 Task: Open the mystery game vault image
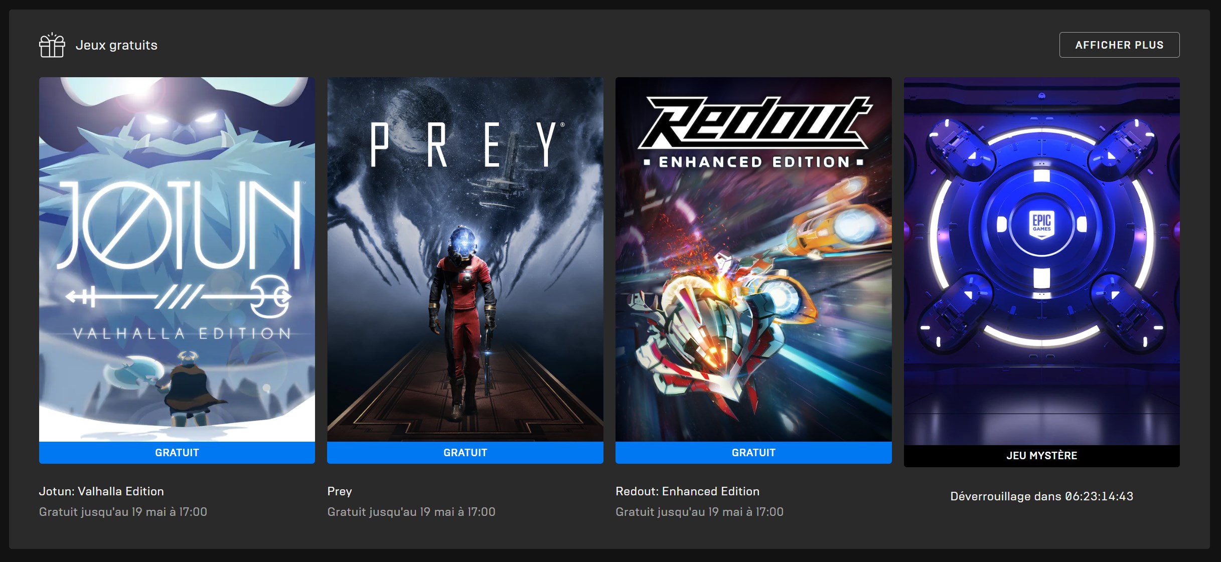pyautogui.click(x=1041, y=261)
